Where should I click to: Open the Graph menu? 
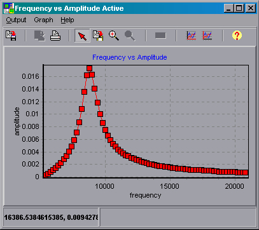click(x=43, y=20)
